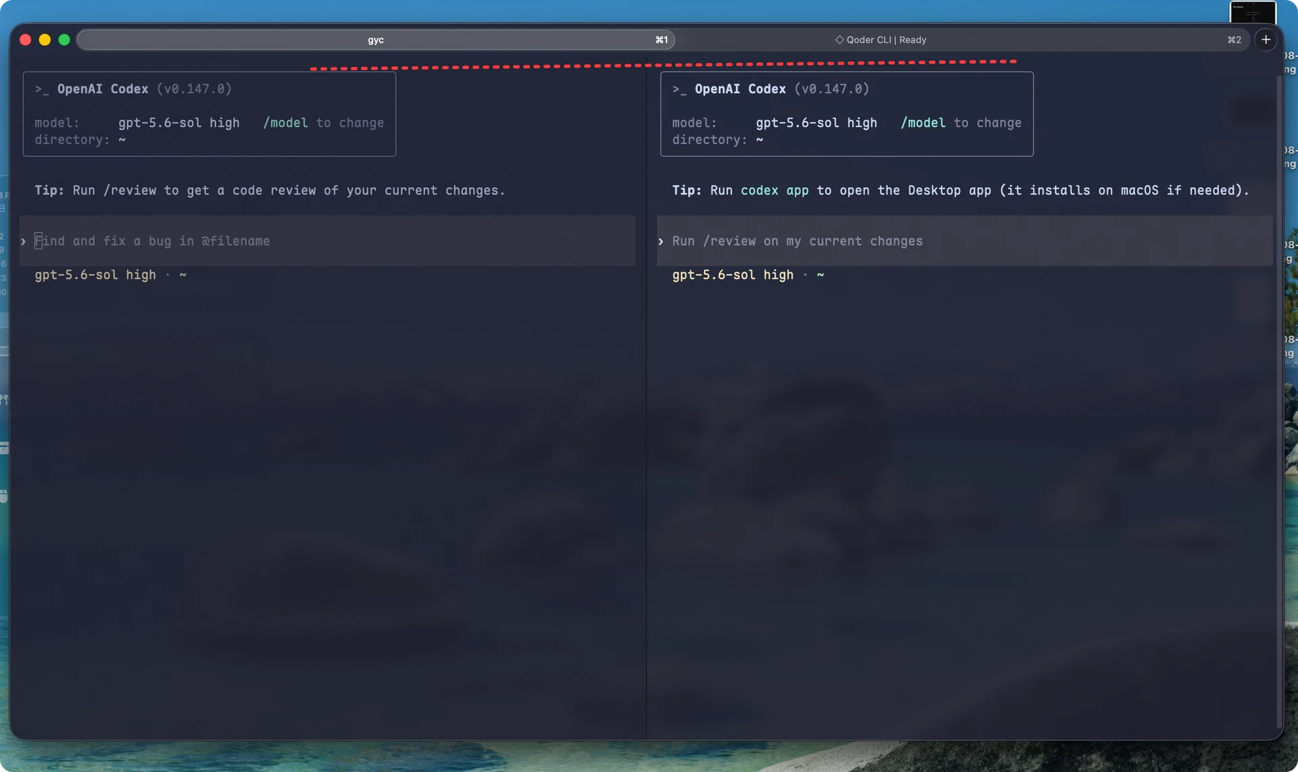
Task: Click the >_ Codex icon in right pane
Action: [x=679, y=89]
